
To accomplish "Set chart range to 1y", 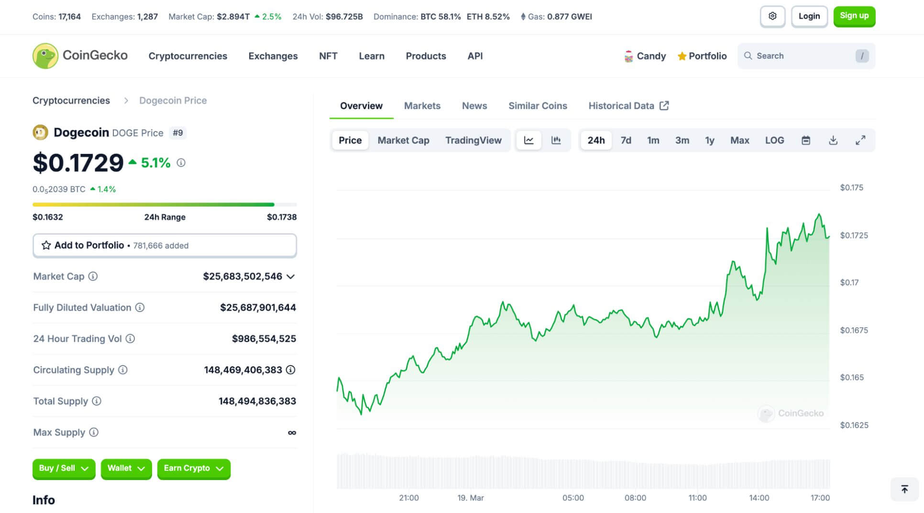I will pos(710,140).
